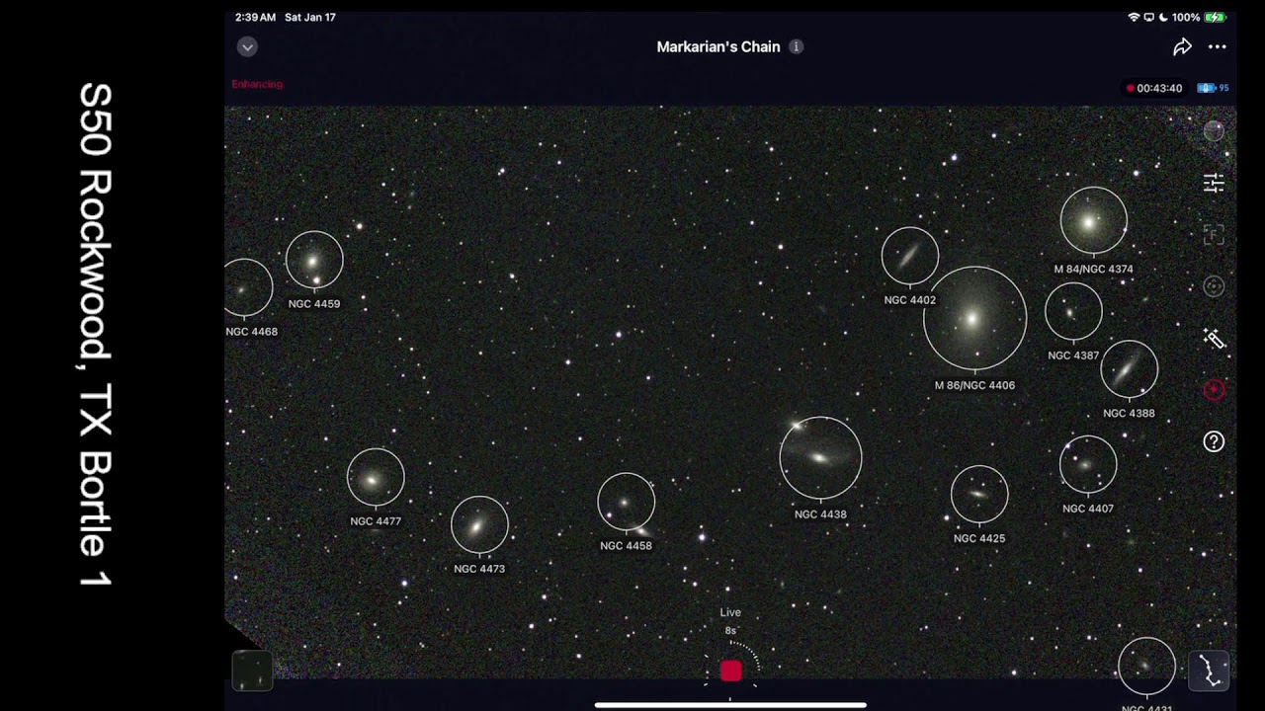Image resolution: width=1265 pixels, height=711 pixels.
Task: Tap the autofocus frame icon
Action: tap(1214, 235)
